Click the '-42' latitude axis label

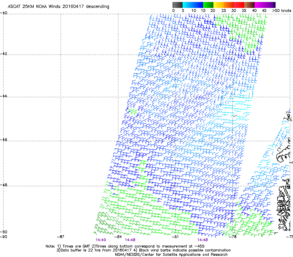tap(4, 53)
